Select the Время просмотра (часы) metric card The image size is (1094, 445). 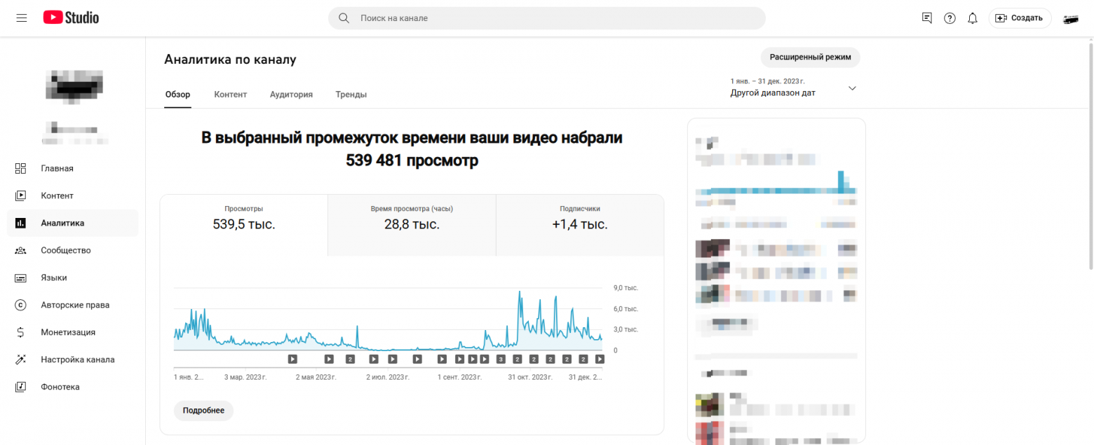click(x=412, y=225)
